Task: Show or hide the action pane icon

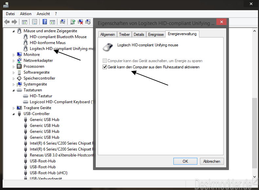Action: 52,22
